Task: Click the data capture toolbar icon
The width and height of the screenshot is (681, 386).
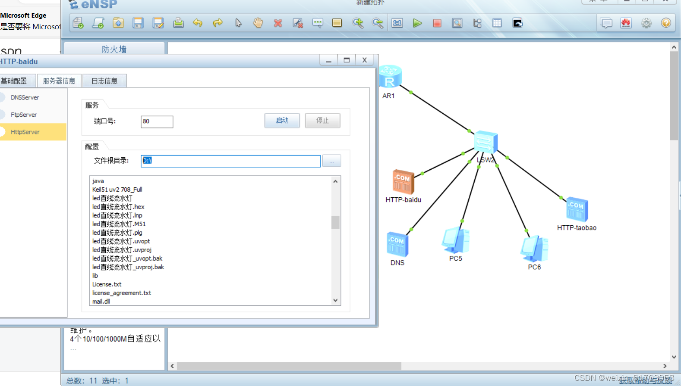Action: tap(457, 23)
